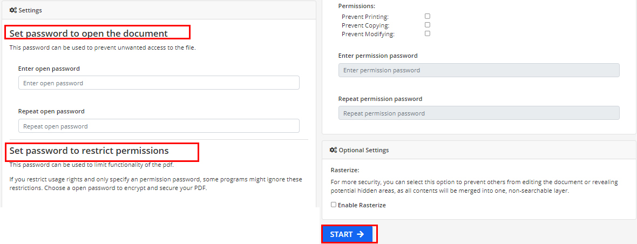This screenshot has height=244, width=637.
Task: Check the Prevent Modifying option
Action: (x=428, y=33)
